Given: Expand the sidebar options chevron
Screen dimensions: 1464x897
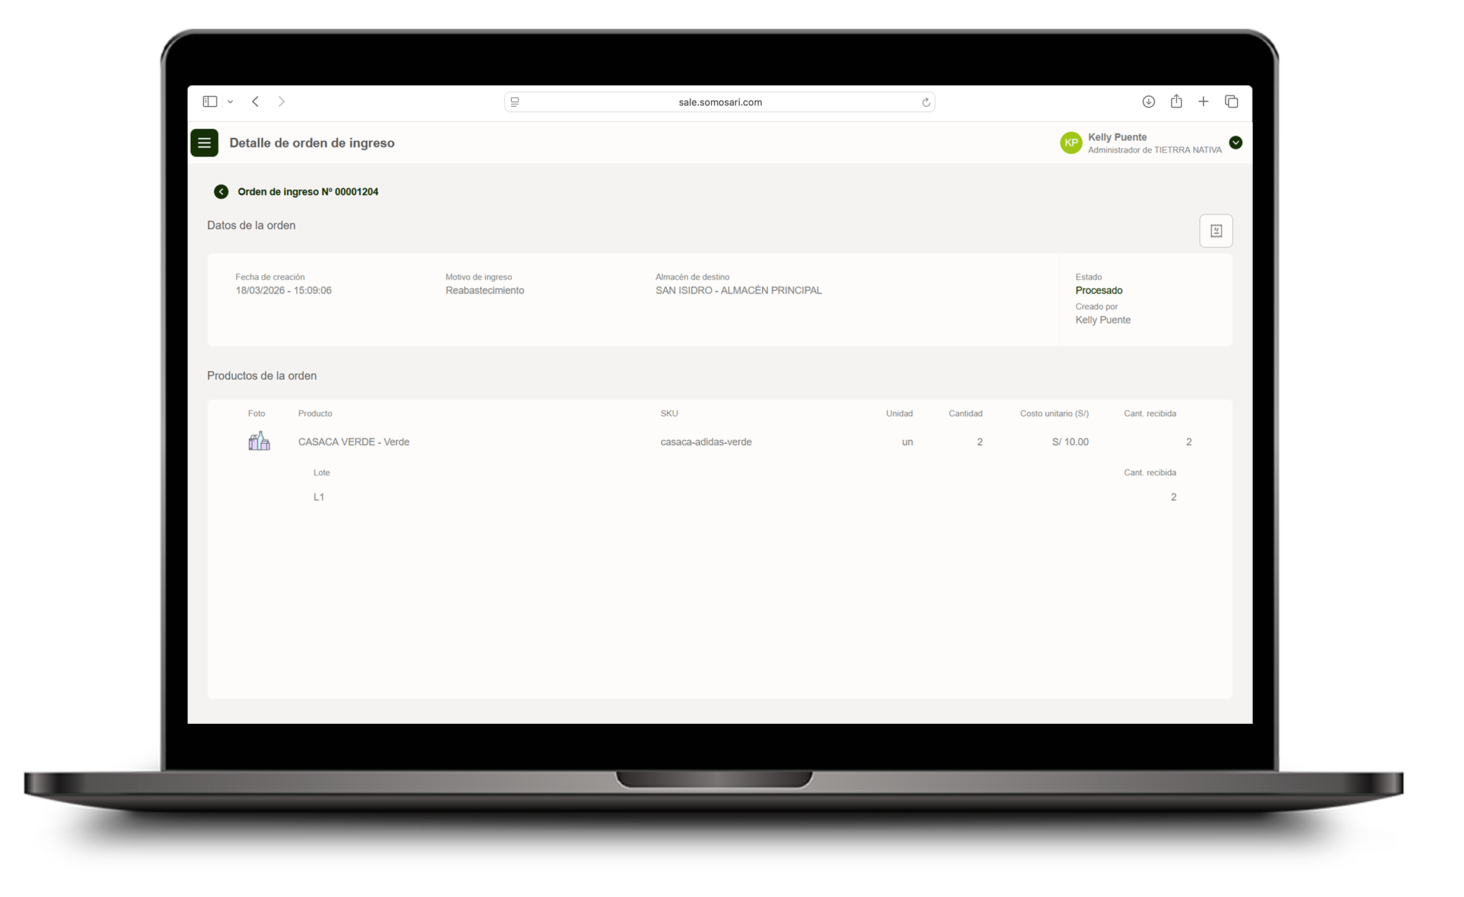Looking at the screenshot, I should click(230, 102).
